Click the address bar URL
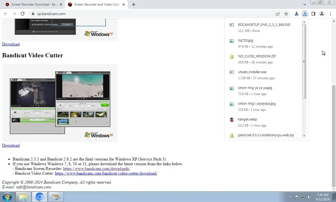Image resolution: width=336 pixels, height=202 pixels. [x=51, y=14]
